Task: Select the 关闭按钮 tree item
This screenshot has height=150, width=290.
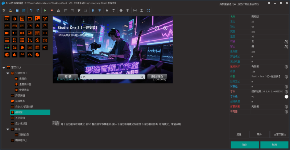Action: pos(20,118)
